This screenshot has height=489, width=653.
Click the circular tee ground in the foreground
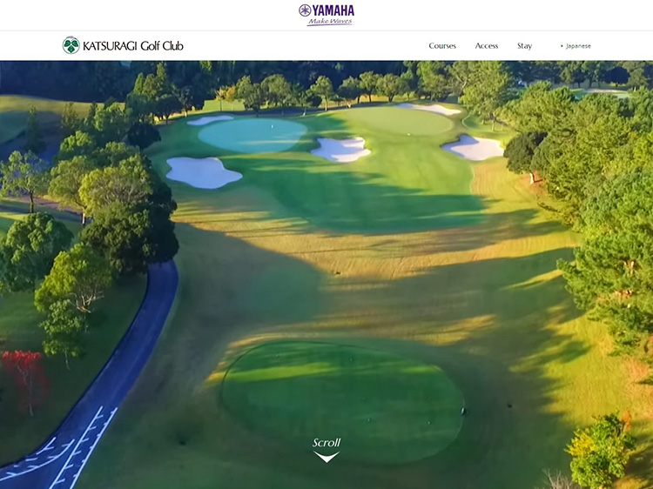(342, 403)
